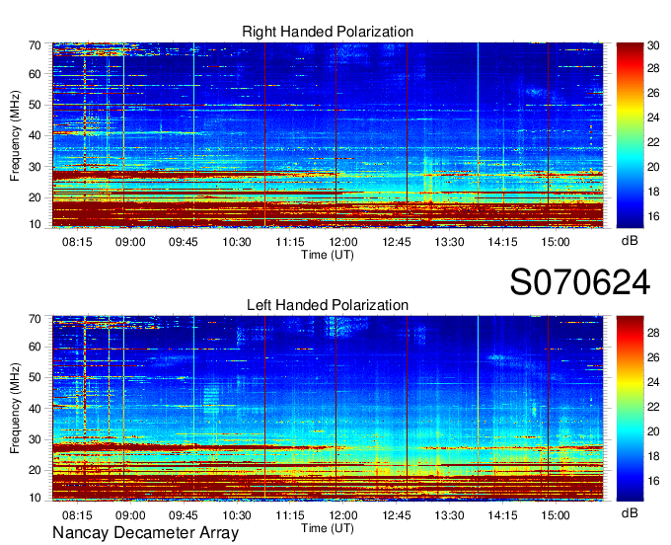Click the "20" frequency tick of left-handed plot
Image resolution: width=671 pixels, height=545 pixels.
coord(35,470)
